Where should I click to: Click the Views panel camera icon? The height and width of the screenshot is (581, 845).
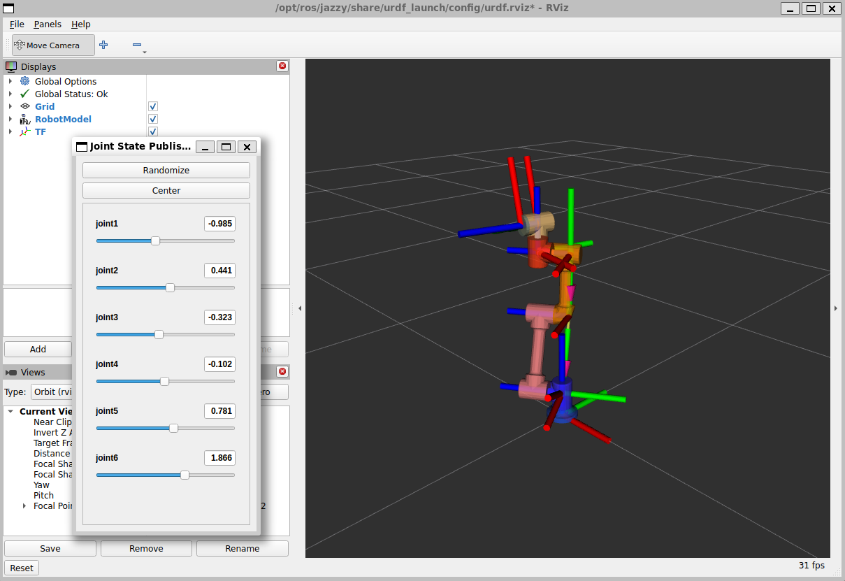coord(12,372)
